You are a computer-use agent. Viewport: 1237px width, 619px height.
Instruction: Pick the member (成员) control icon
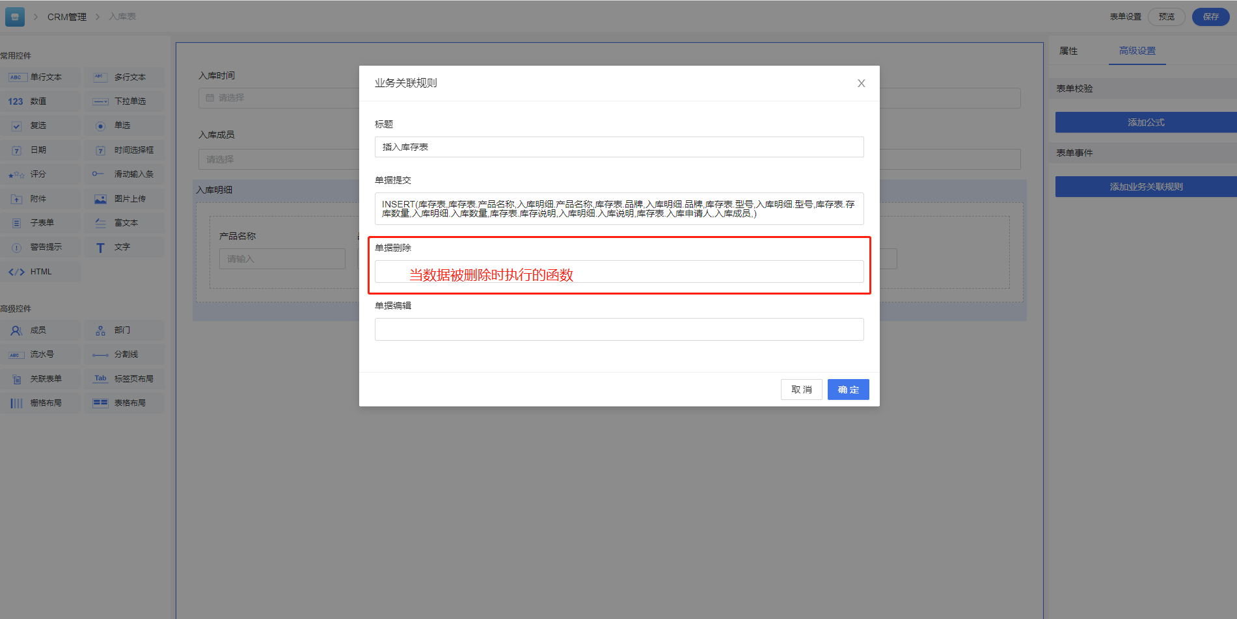coord(17,331)
